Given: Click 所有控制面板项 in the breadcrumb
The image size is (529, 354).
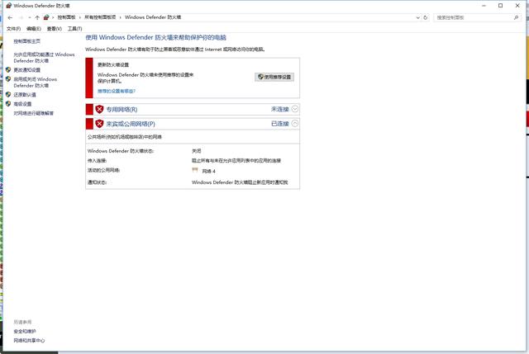Looking at the screenshot, I should [x=100, y=17].
